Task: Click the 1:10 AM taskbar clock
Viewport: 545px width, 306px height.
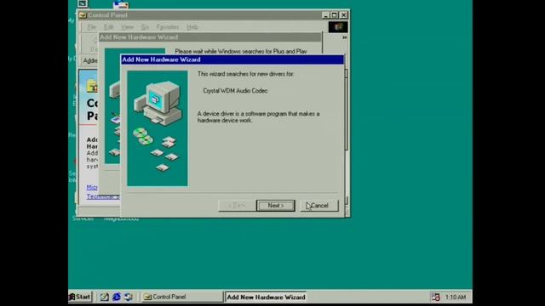Action: tap(456, 297)
